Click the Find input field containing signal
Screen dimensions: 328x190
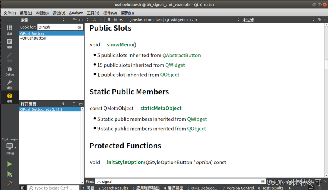coord(178,182)
